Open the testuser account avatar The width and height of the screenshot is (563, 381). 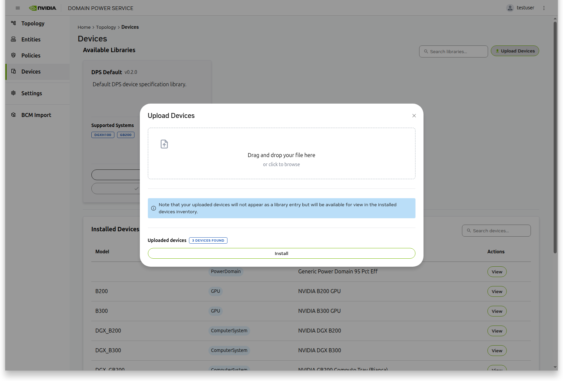510,8
